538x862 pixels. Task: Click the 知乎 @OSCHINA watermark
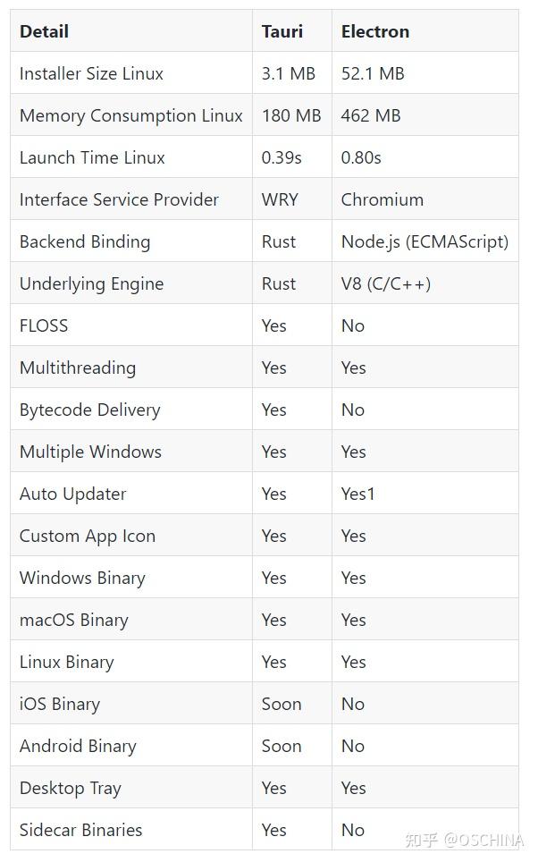coord(463,840)
